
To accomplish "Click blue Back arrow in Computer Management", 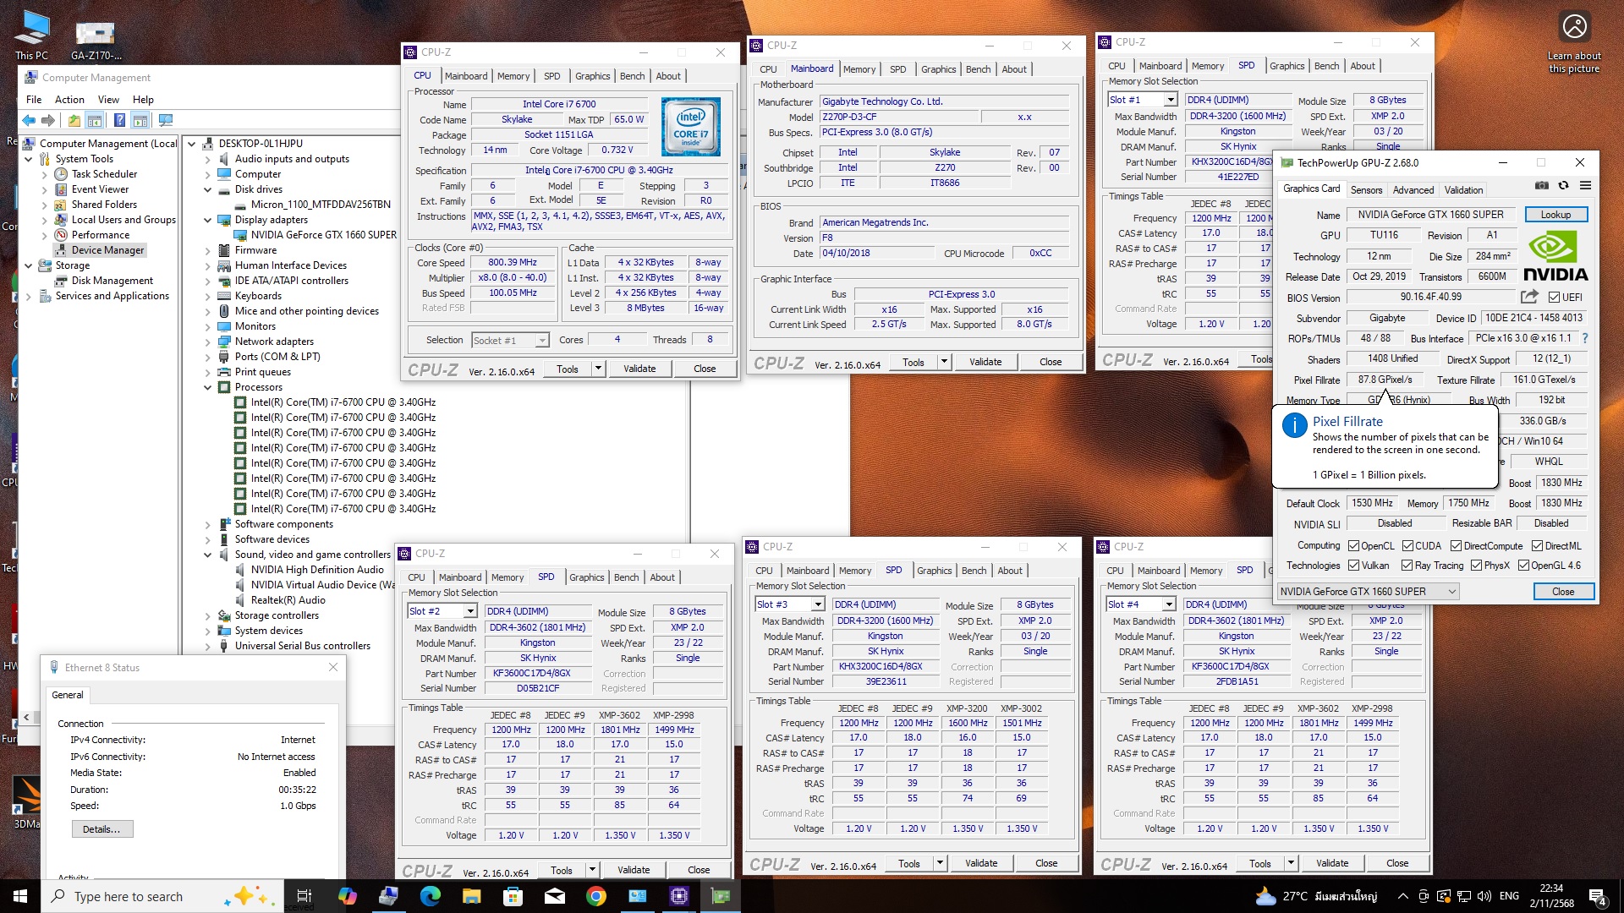I will 29,121.
